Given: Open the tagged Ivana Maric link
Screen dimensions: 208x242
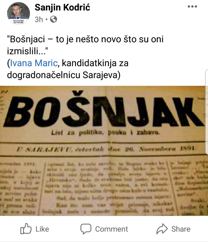Looking at the screenshot, I should tap(34, 63).
